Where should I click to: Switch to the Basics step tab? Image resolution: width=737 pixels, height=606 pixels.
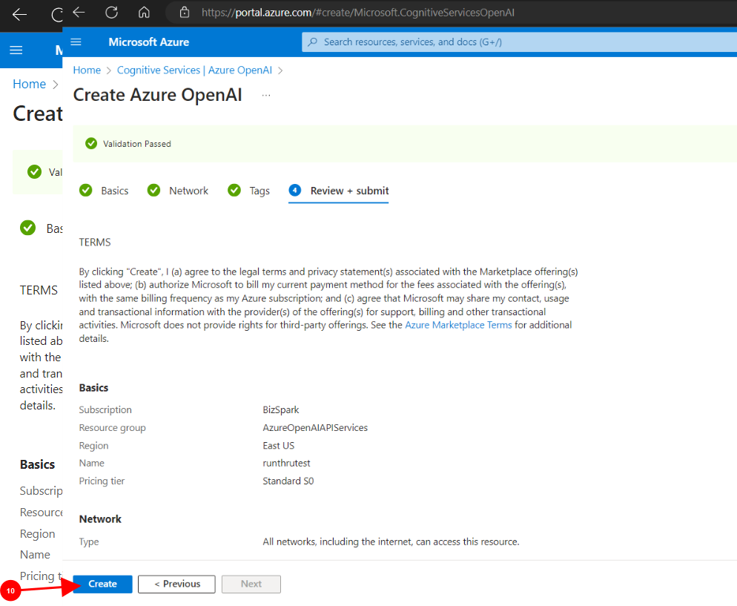(x=105, y=191)
